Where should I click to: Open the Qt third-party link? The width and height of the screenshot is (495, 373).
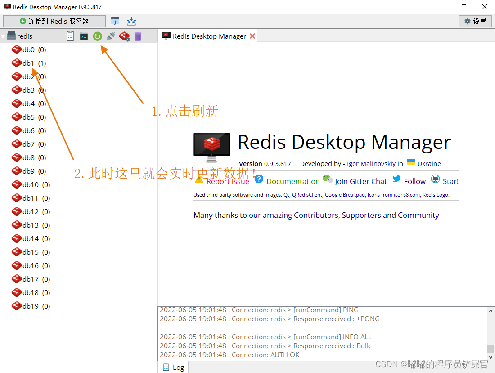pos(286,195)
